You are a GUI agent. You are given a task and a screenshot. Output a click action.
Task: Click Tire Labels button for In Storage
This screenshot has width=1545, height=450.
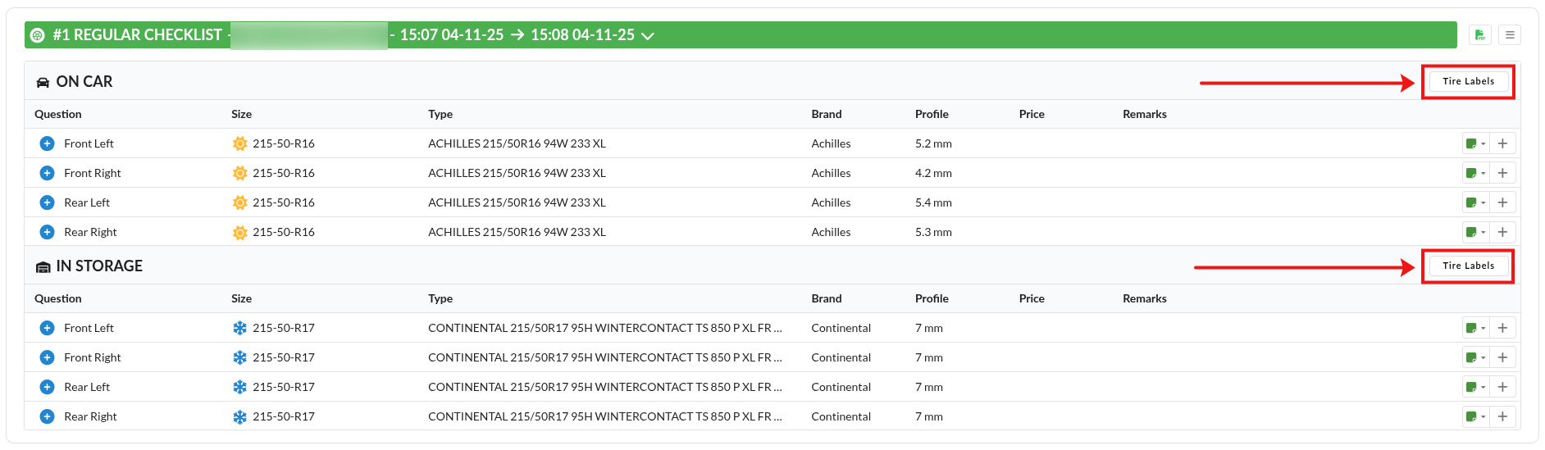click(1468, 266)
